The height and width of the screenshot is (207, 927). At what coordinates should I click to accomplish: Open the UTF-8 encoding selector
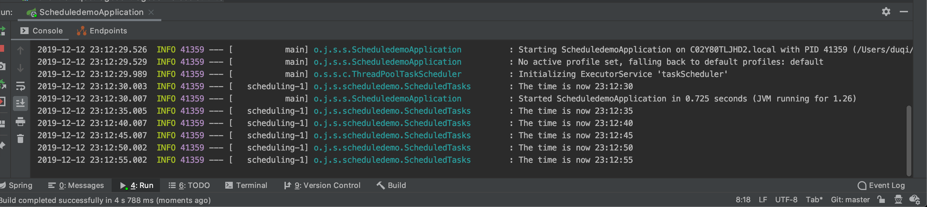coord(786,200)
